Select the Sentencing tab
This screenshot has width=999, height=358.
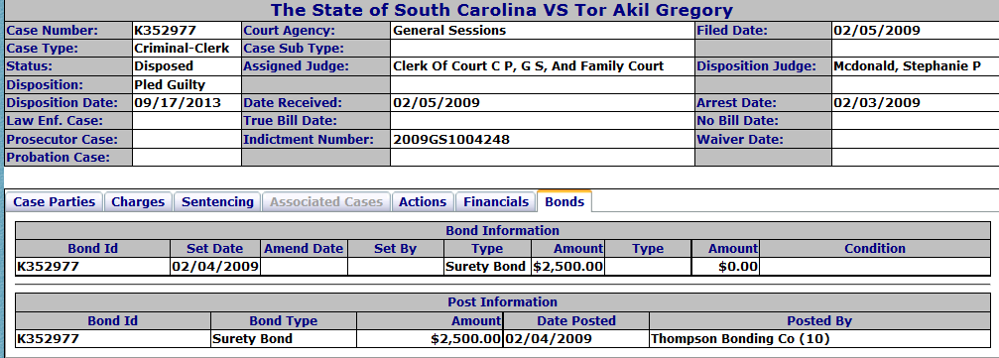click(217, 202)
